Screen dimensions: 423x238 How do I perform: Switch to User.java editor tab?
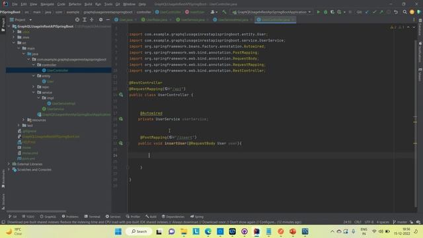point(126,20)
